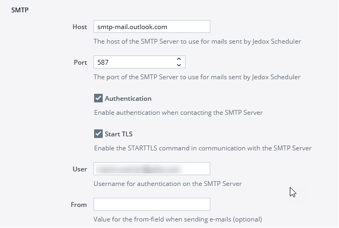
Task: Click the Username for authentication description
Action: point(168,183)
